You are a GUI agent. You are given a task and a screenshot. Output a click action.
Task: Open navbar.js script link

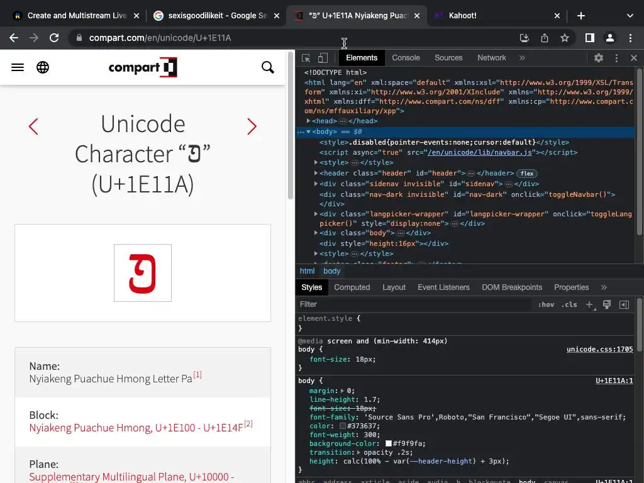(x=480, y=152)
